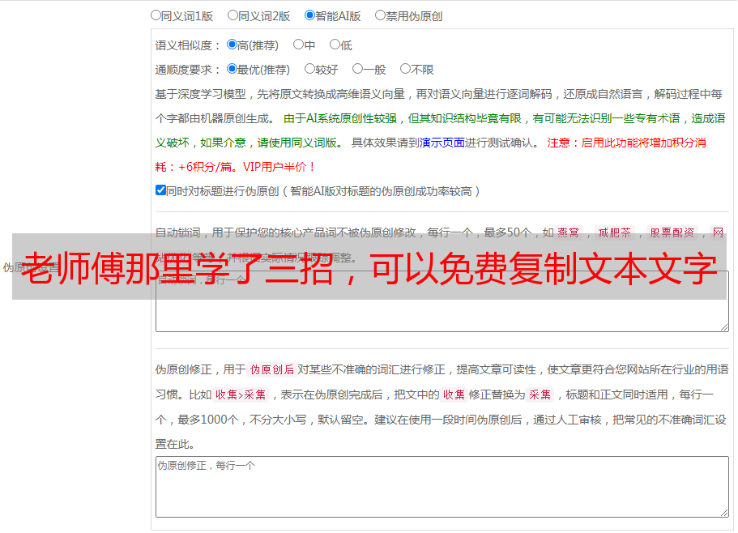Select 禁用伪原创 radio option

click(x=380, y=15)
